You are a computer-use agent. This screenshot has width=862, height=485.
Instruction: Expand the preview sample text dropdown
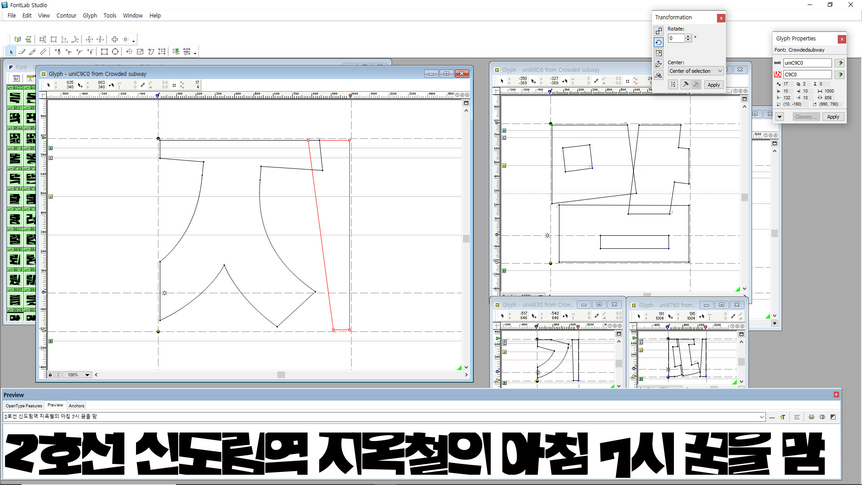pyautogui.click(x=761, y=417)
